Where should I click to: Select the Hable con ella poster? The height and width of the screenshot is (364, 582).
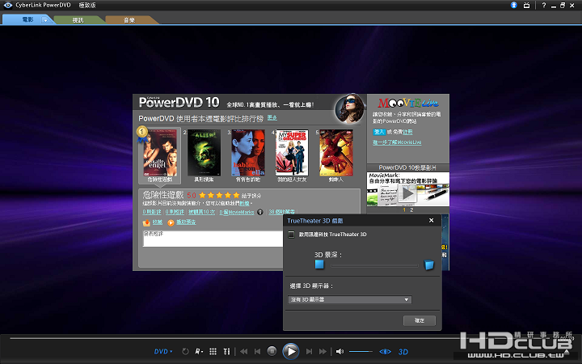point(248,153)
